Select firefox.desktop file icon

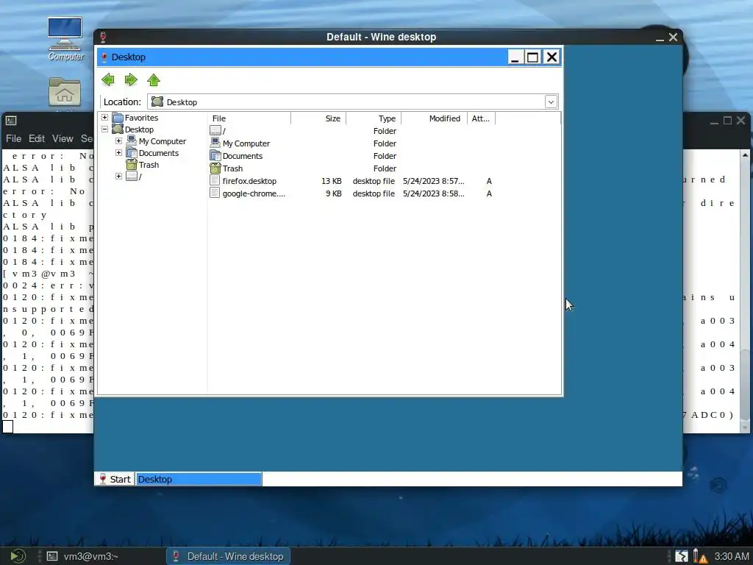[215, 181]
